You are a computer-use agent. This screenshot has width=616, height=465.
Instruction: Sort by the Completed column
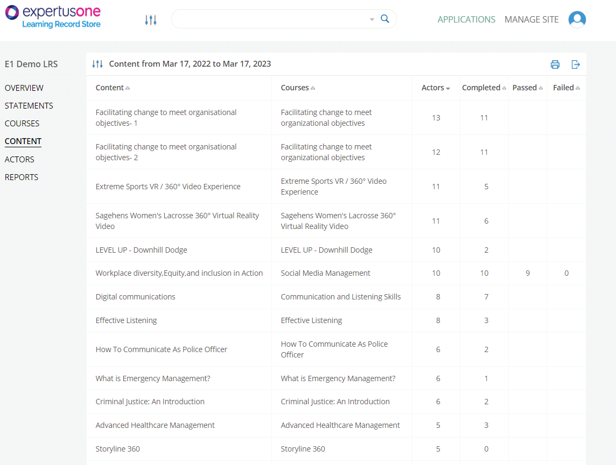tap(484, 88)
